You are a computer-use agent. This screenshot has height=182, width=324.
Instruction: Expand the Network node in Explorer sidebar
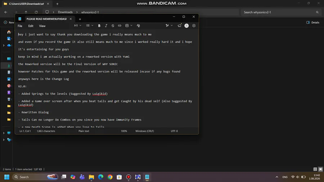click(4, 140)
